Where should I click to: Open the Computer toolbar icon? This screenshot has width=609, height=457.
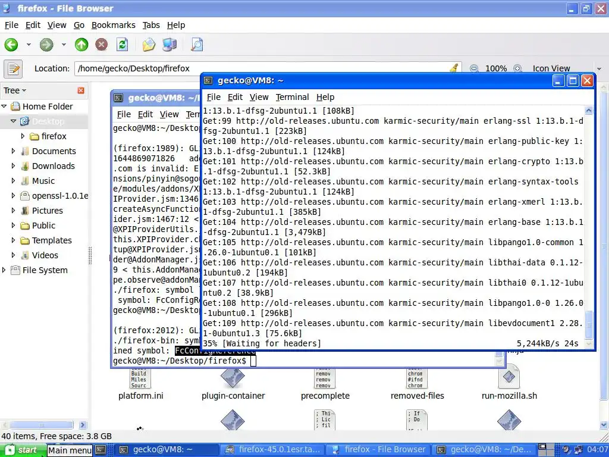click(169, 45)
